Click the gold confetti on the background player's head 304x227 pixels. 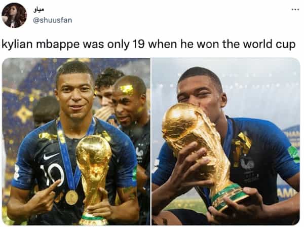point(127,90)
